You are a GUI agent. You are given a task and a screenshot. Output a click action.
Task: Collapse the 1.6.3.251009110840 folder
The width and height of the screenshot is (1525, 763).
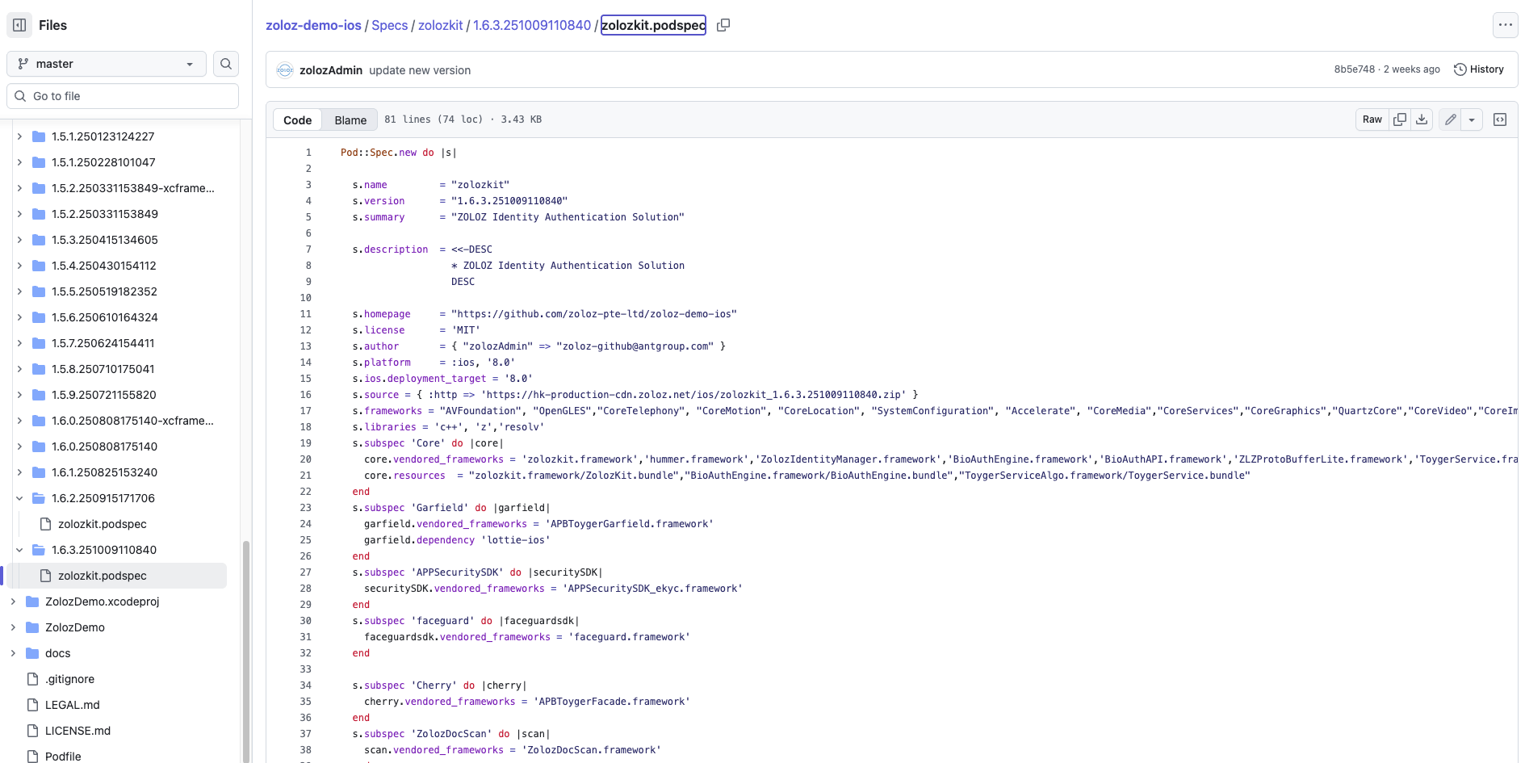19,550
